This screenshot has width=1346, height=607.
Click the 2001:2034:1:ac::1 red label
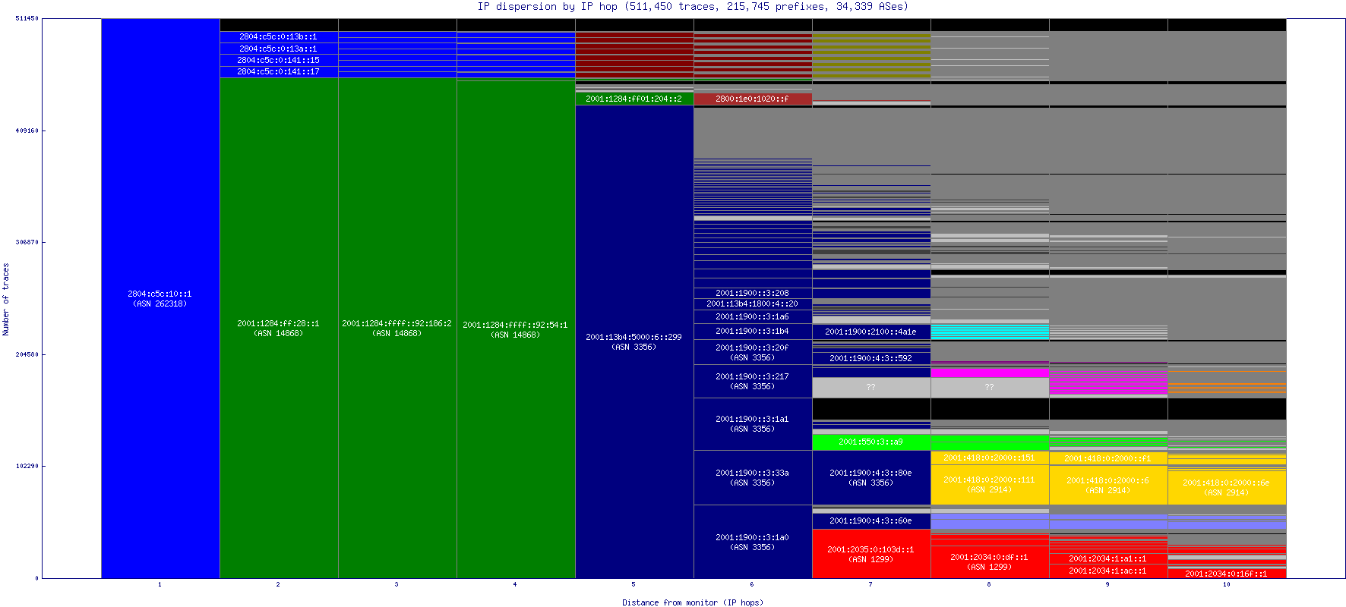point(1107,571)
